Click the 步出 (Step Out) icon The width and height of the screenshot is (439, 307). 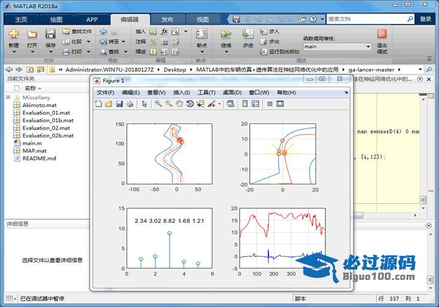click(x=263, y=42)
